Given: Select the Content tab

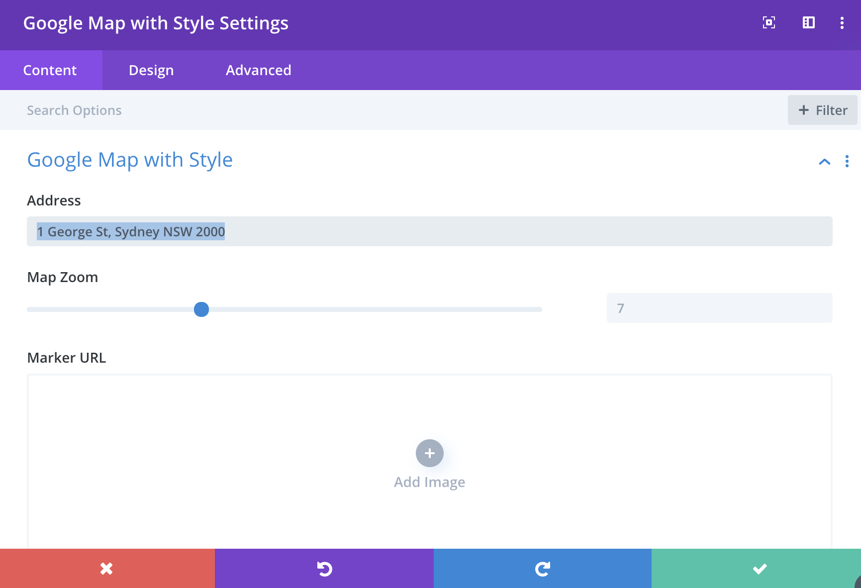Looking at the screenshot, I should click(x=50, y=70).
